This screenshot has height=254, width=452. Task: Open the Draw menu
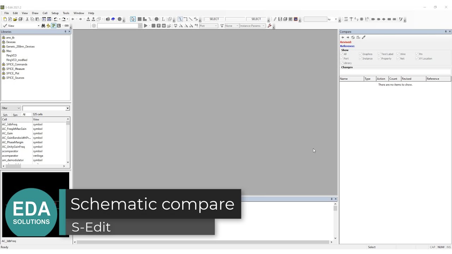35,13
